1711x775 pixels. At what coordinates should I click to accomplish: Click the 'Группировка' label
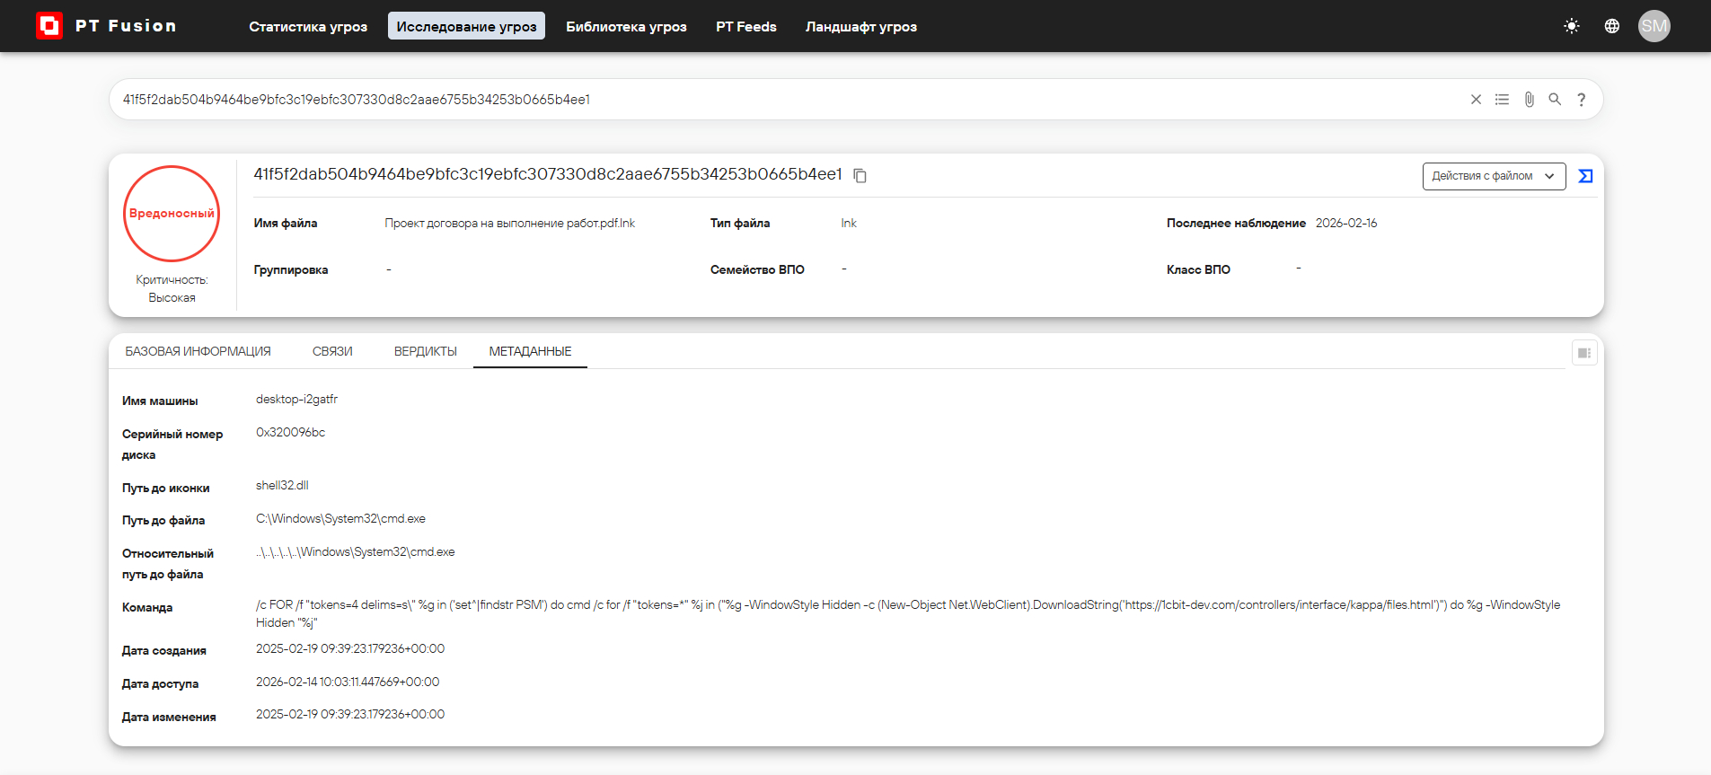pyautogui.click(x=291, y=269)
